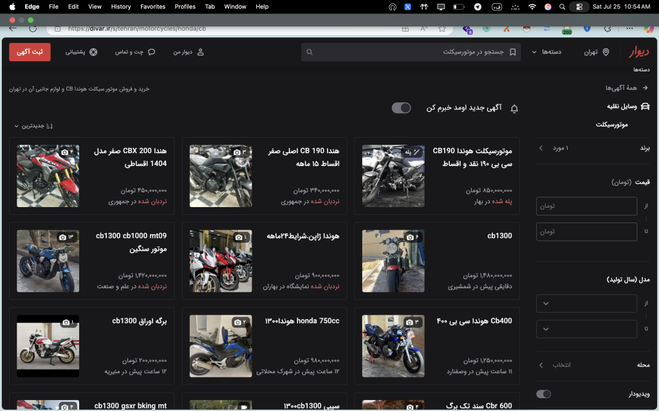
Task: Click the bookmark icon in search bar
Action: click(x=512, y=52)
